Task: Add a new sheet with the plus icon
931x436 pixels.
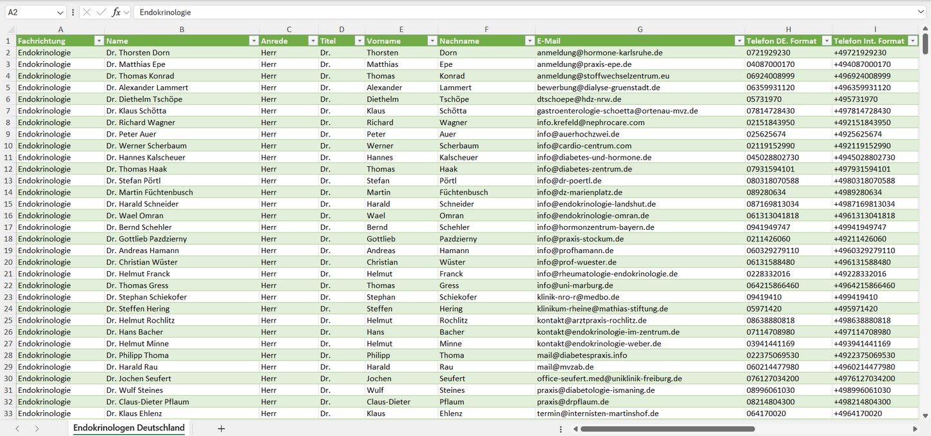Action: coord(221,428)
